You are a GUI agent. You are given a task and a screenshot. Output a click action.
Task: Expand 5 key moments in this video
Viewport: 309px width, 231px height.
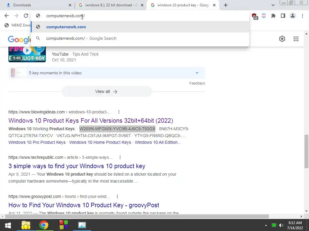[107, 73]
